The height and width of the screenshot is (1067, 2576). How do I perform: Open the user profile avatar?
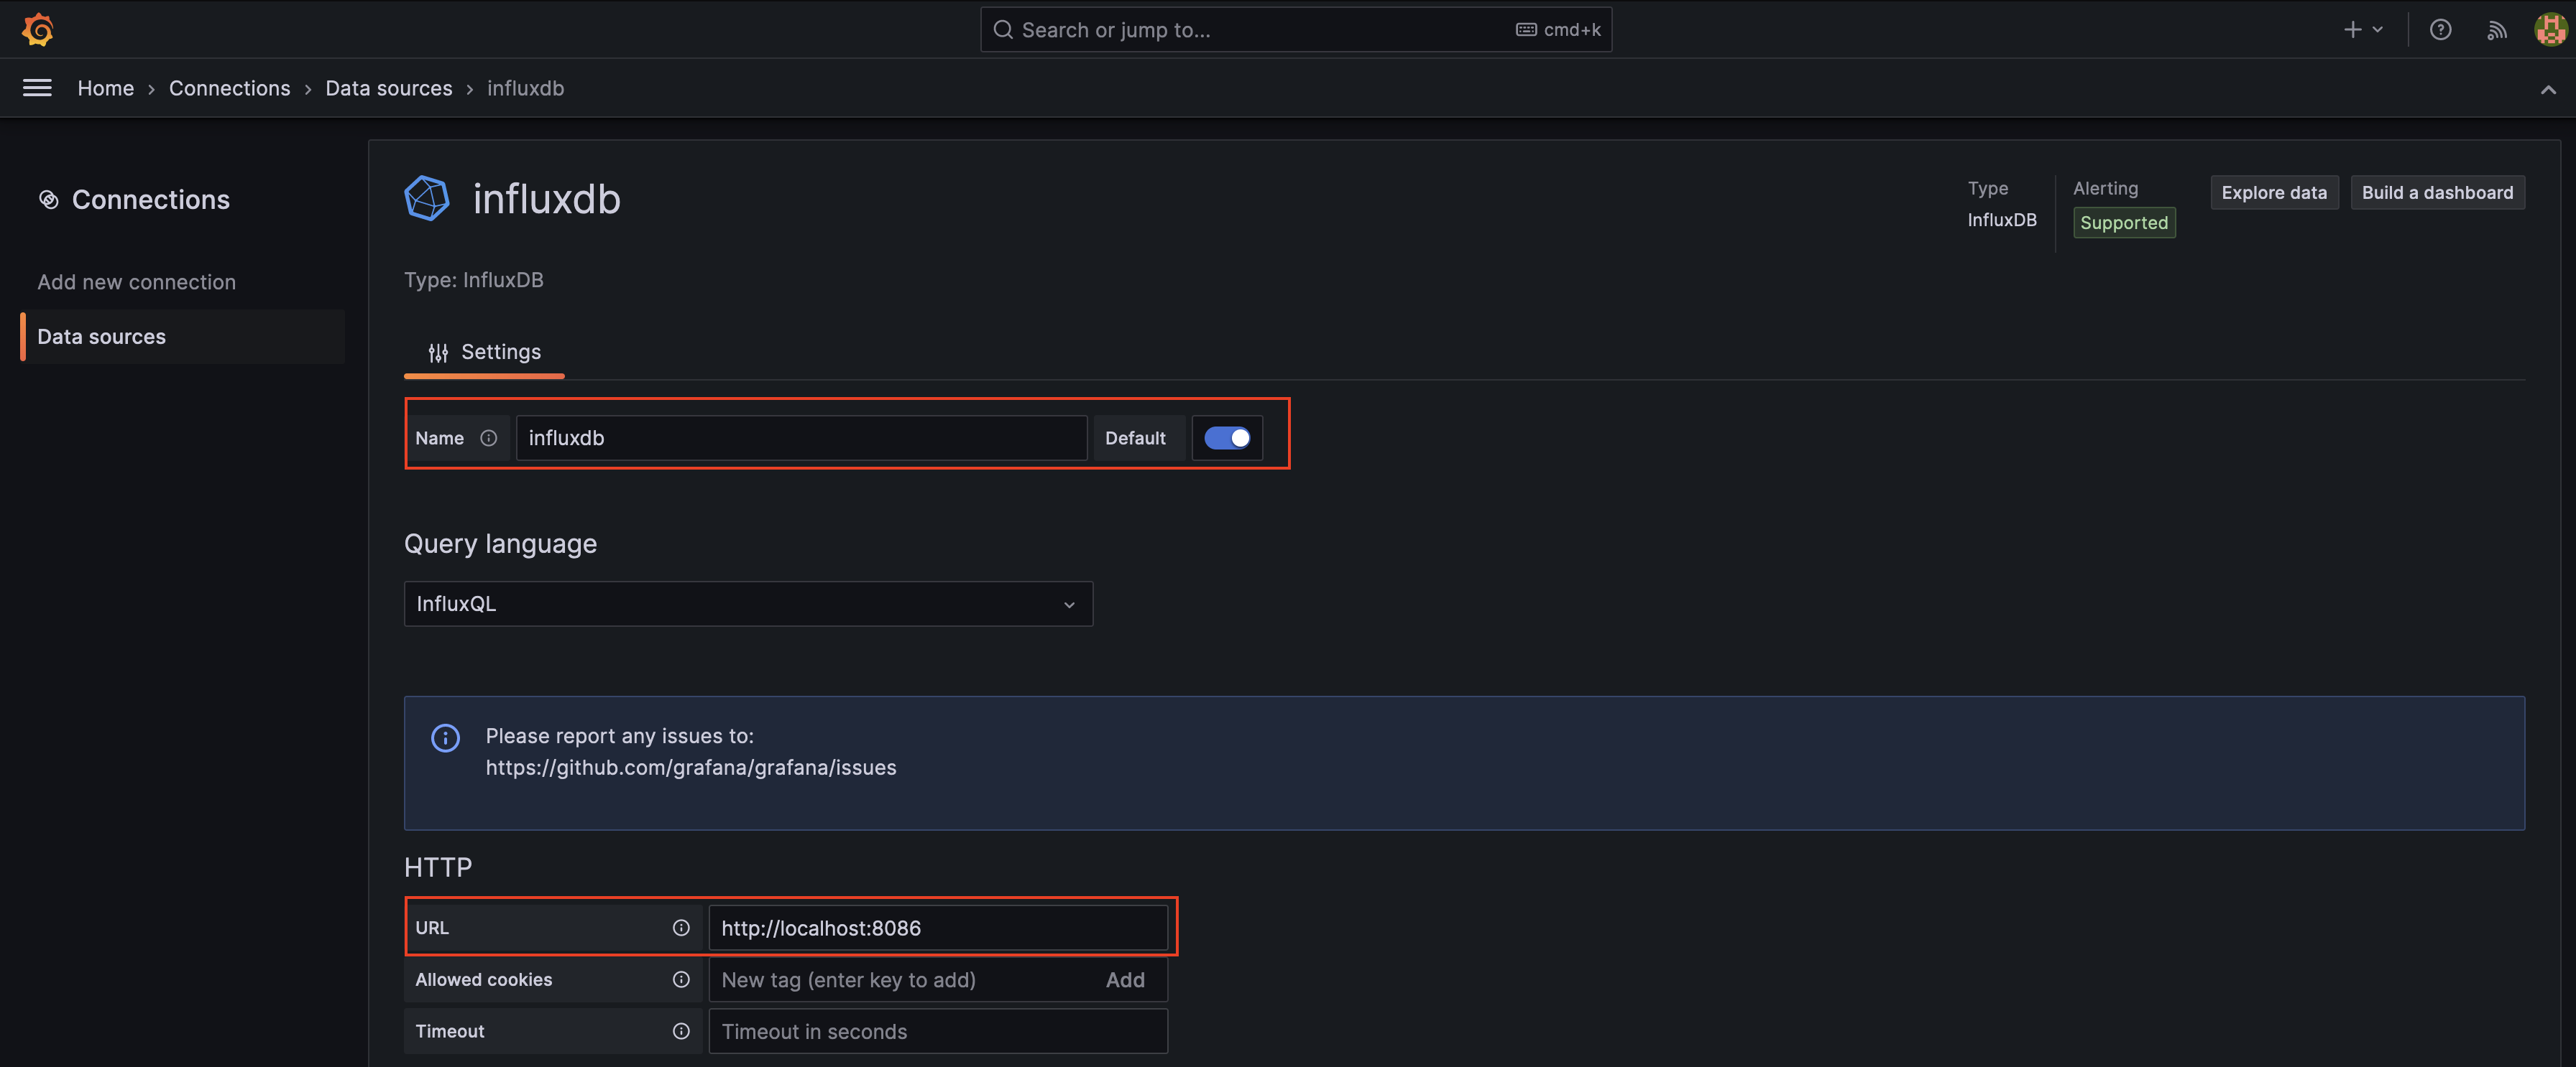click(x=2551, y=30)
